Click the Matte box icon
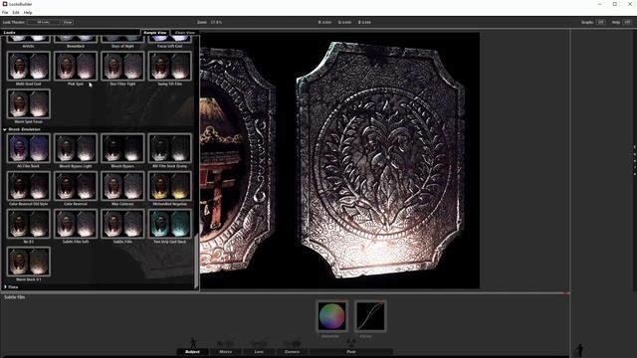Viewport: 637px width, 358px height. tap(226, 344)
